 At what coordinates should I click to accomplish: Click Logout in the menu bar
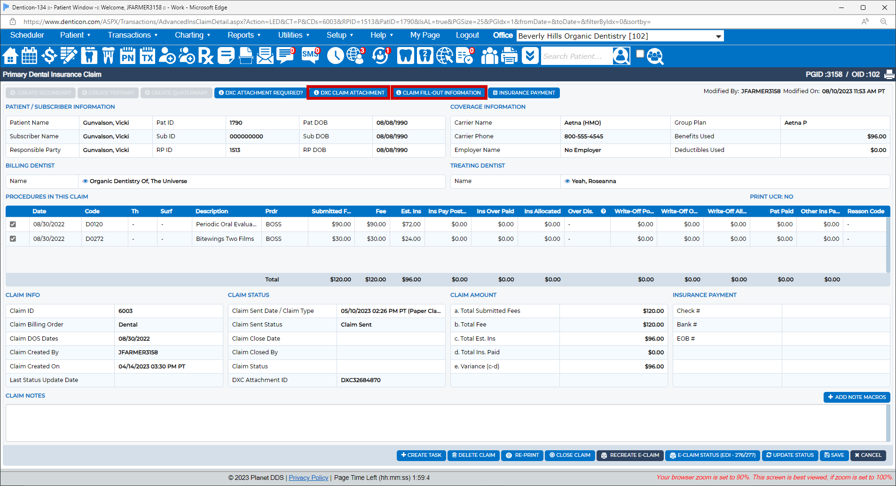[x=467, y=35]
